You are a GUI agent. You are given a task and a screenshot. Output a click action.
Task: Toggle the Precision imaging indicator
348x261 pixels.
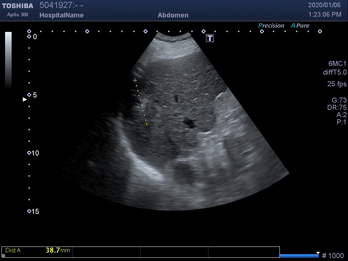271,26
